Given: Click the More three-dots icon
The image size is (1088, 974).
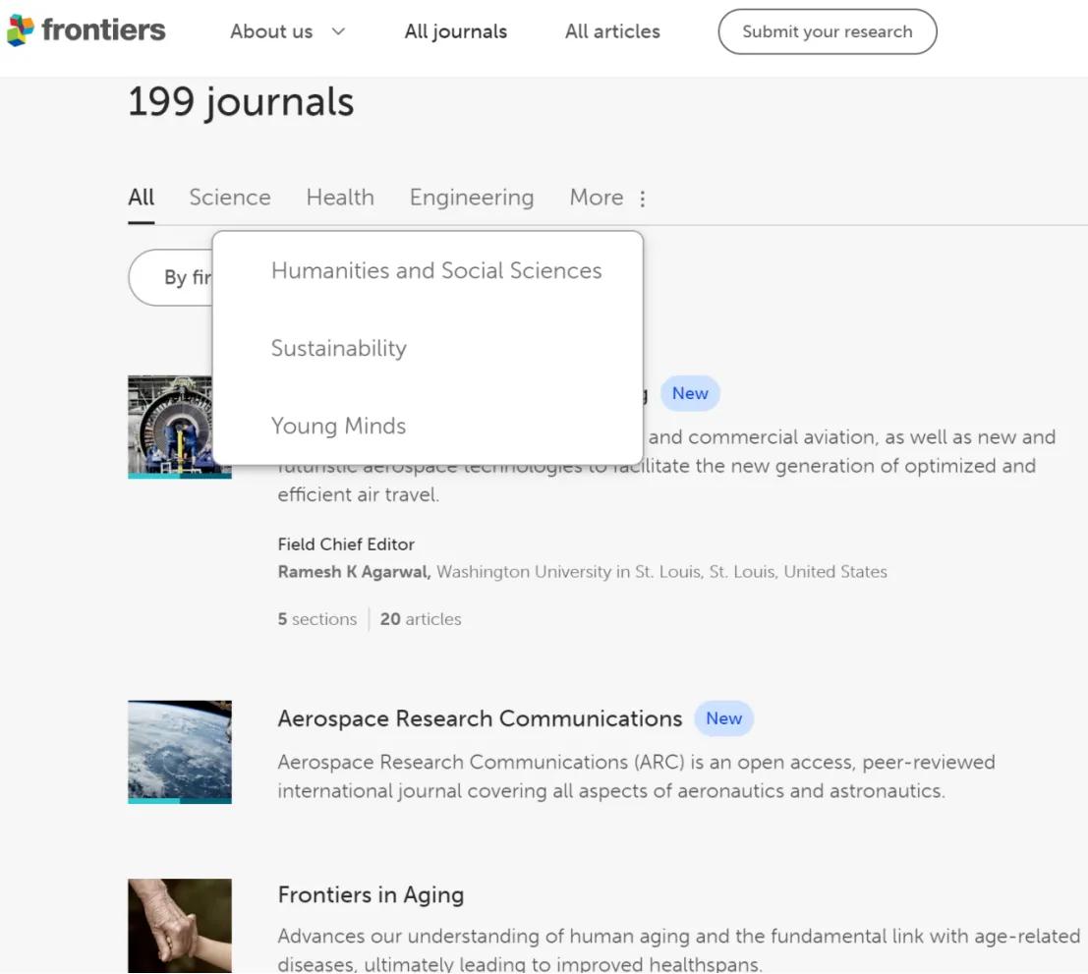Looking at the screenshot, I should (643, 199).
